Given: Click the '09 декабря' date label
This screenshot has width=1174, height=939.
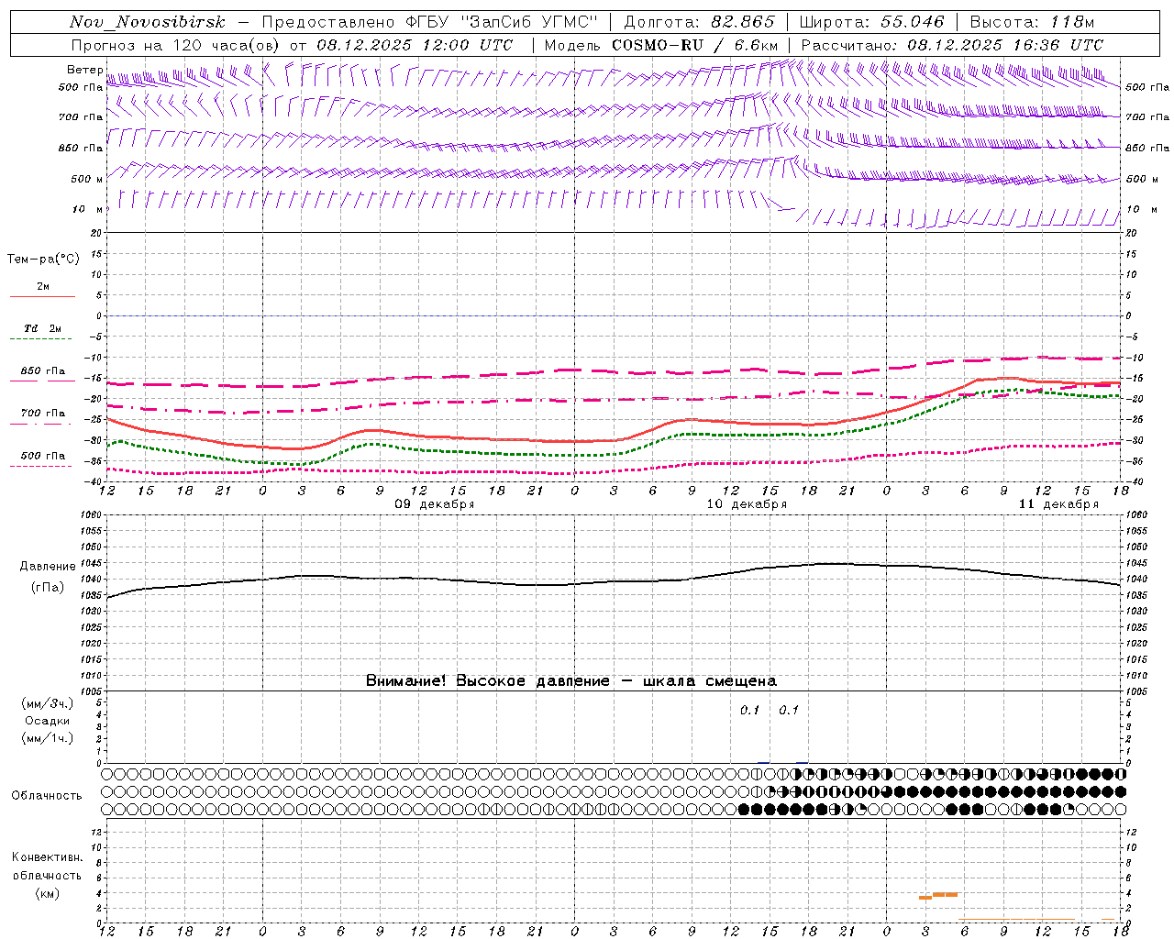Looking at the screenshot, I should tap(435, 504).
